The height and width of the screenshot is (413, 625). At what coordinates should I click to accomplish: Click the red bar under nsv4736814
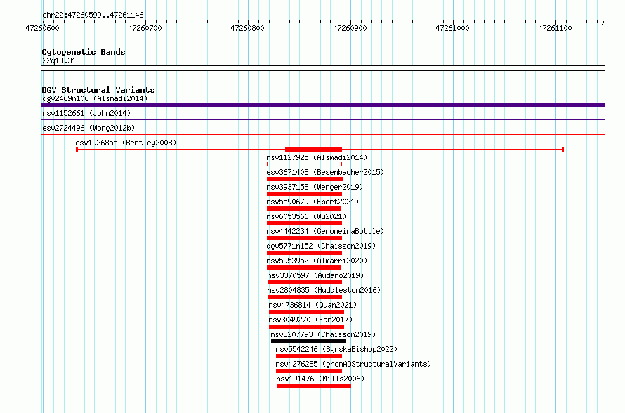[x=306, y=312]
